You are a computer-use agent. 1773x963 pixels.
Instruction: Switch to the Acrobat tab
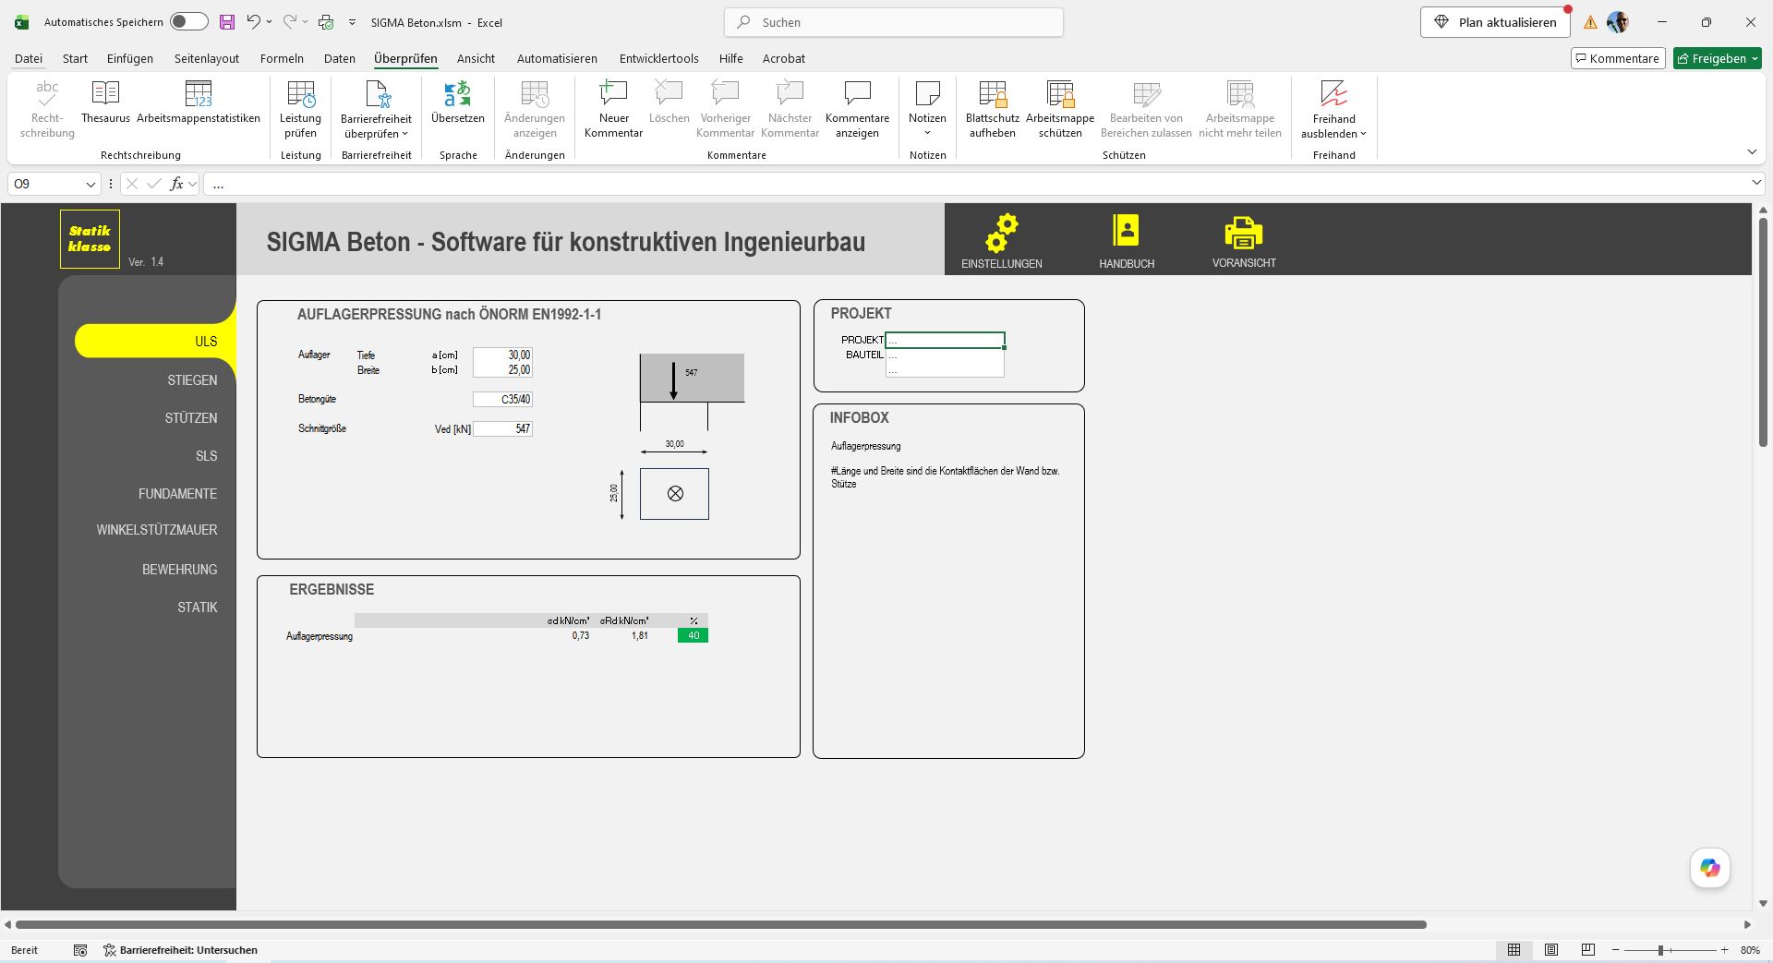coord(784,58)
